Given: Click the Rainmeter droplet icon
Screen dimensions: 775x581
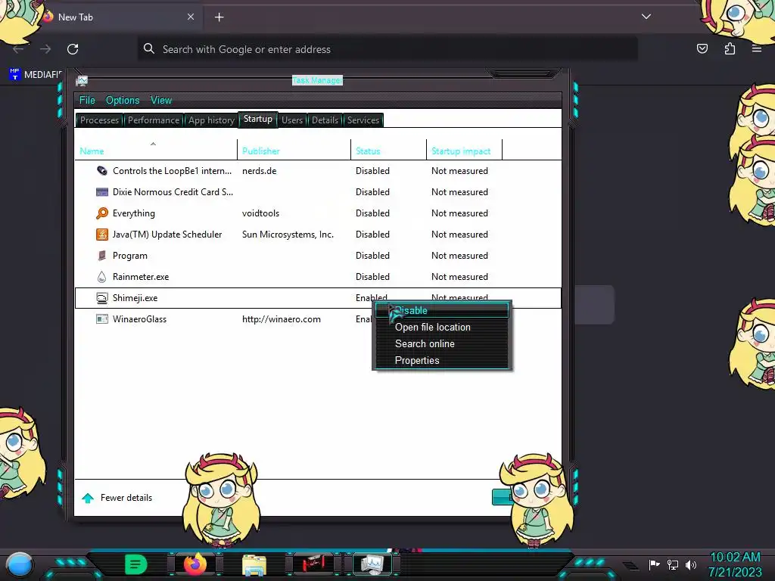Looking at the screenshot, I should click(102, 277).
